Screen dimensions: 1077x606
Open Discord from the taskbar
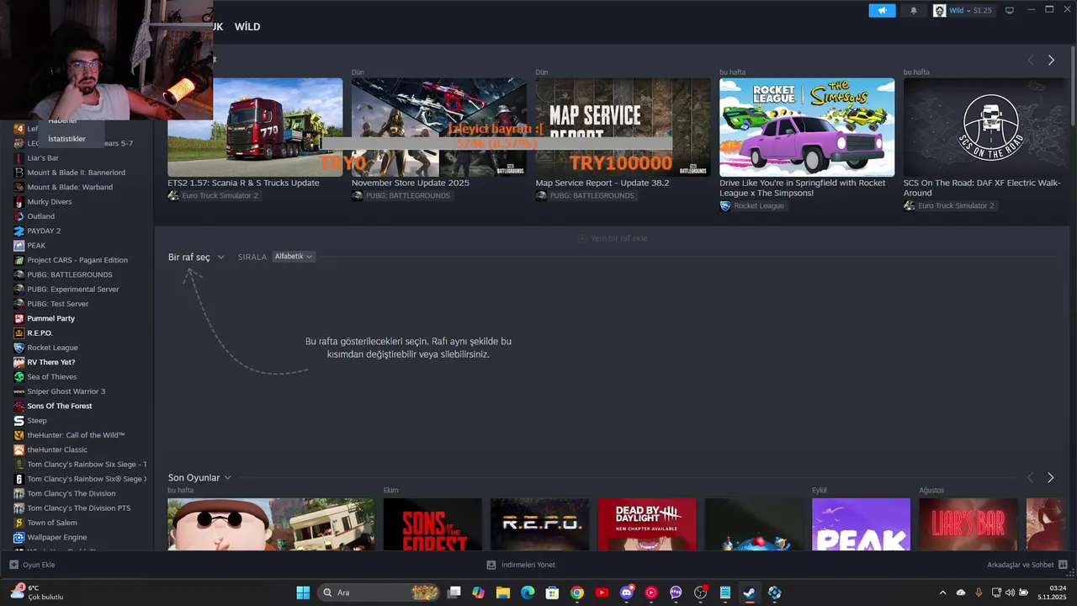tap(626, 593)
